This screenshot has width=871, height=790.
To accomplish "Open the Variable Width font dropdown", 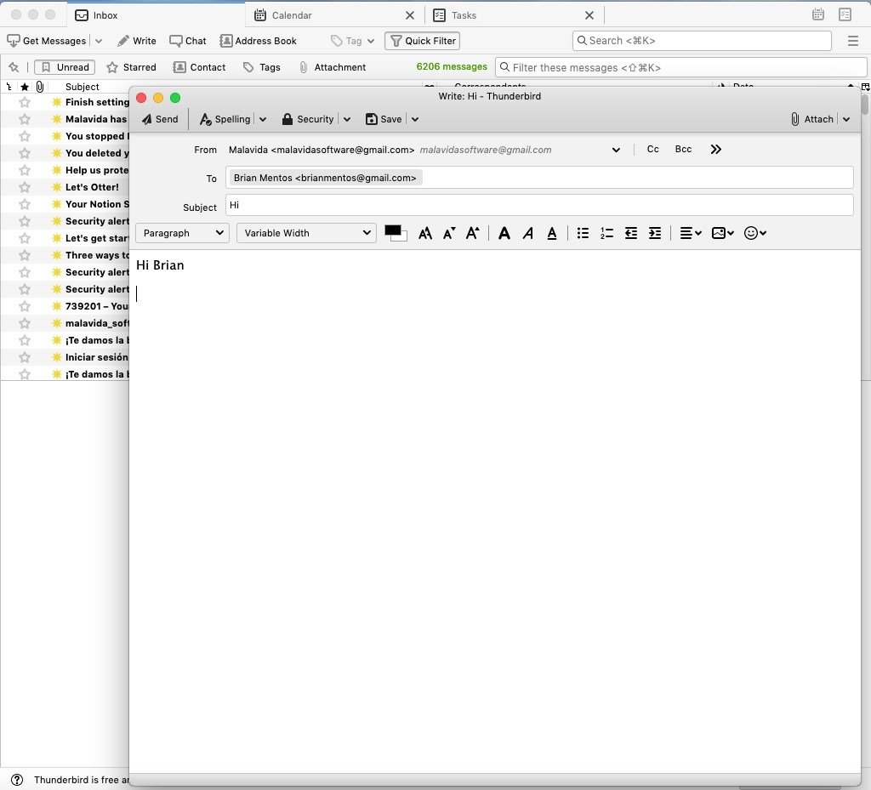I will [306, 233].
